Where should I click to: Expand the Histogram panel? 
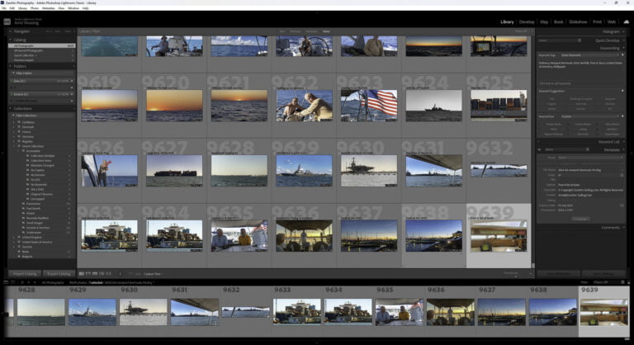click(x=623, y=31)
